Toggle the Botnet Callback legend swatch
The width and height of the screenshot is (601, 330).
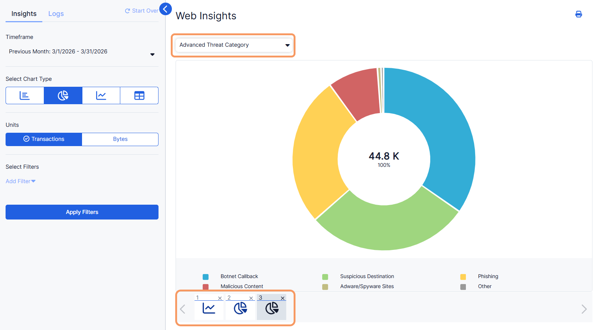tap(206, 277)
